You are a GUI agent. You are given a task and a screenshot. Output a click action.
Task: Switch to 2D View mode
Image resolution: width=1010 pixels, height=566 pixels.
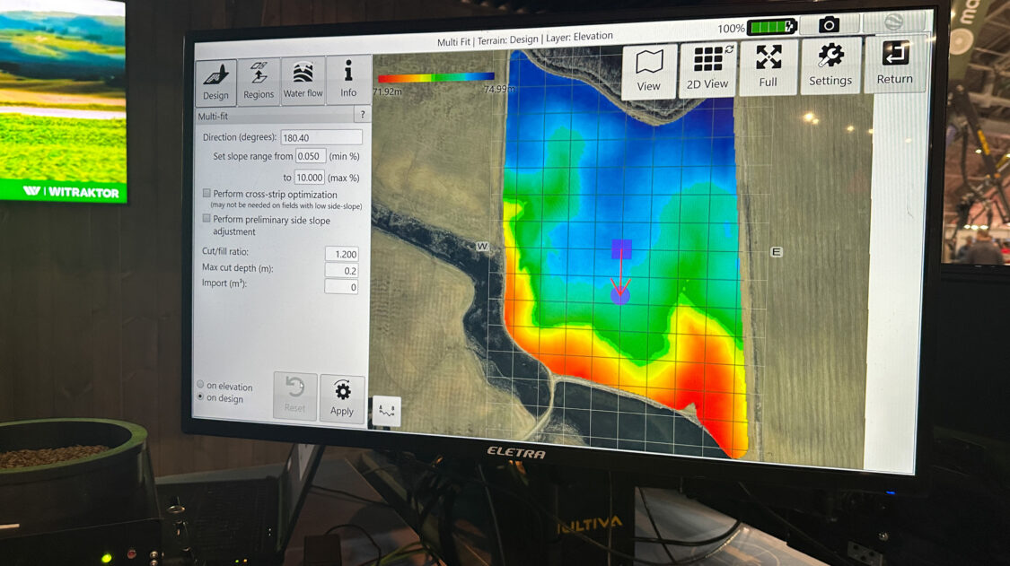click(708, 69)
